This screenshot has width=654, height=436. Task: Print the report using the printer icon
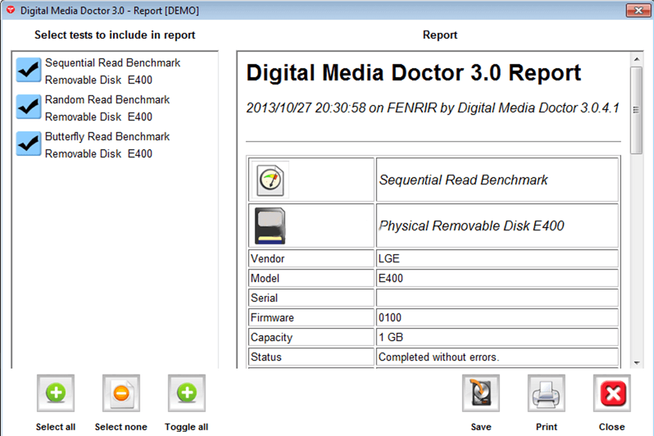coord(546,393)
